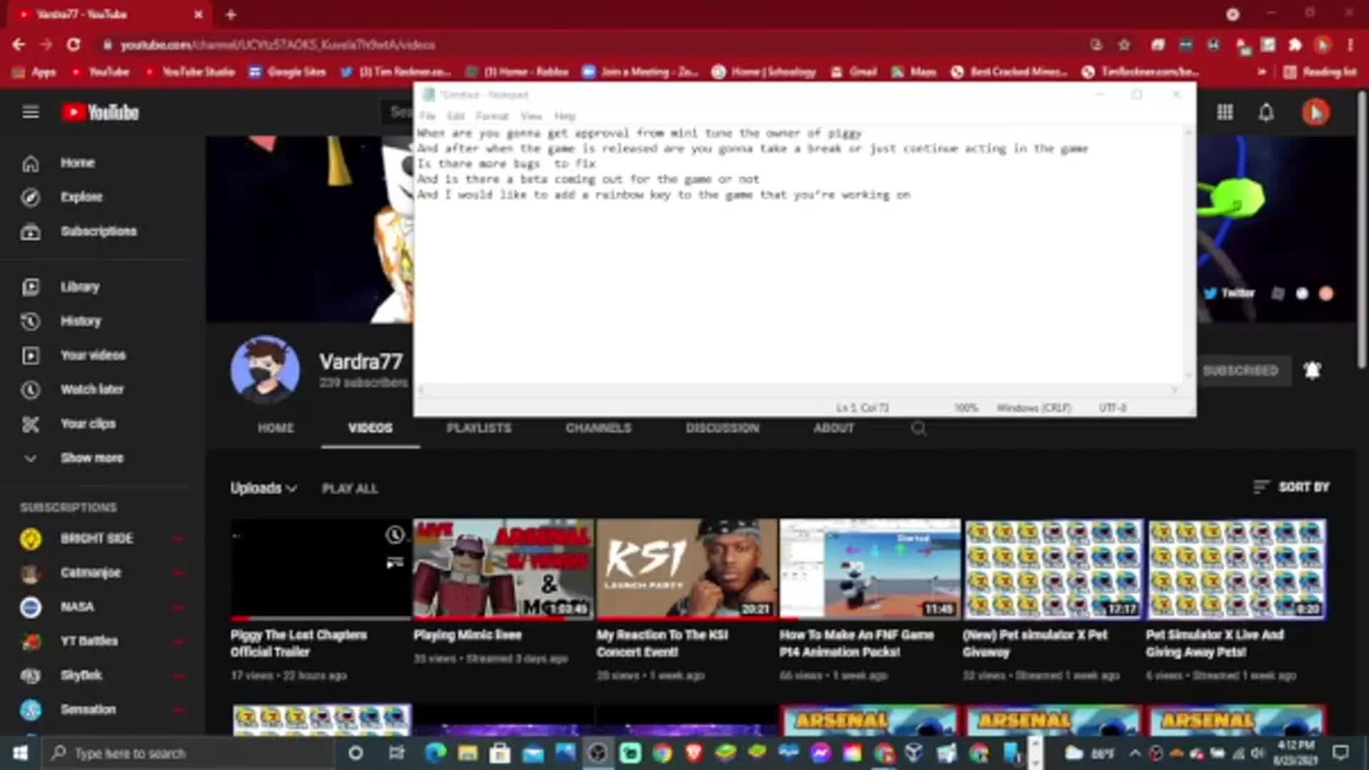
Task: Open the SORT BY dropdown
Action: 1290,488
